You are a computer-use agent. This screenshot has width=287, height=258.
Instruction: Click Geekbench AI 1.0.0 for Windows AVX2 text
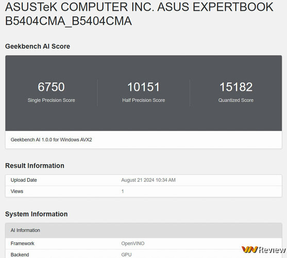click(51, 140)
